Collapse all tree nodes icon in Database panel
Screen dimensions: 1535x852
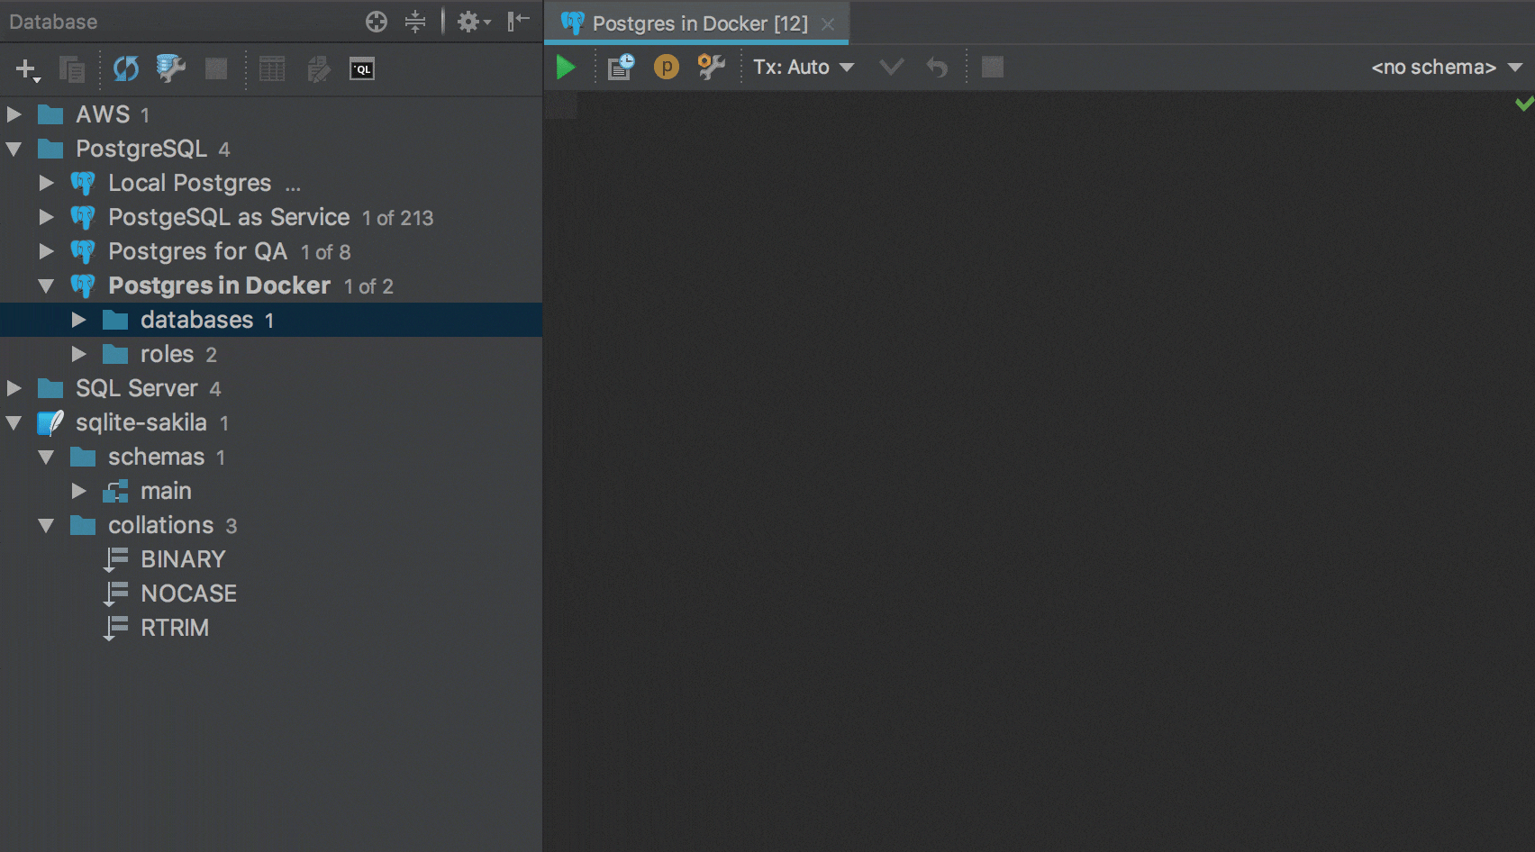click(415, 22)
